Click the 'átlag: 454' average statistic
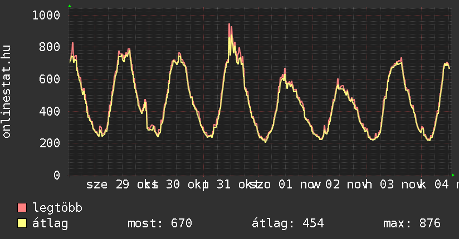The image size is (459, 239). coord(287,223)
